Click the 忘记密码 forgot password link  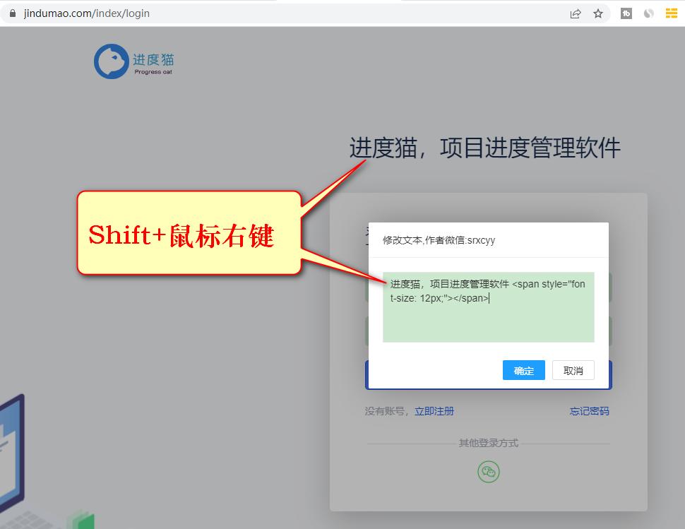click(x=589, y=410)
